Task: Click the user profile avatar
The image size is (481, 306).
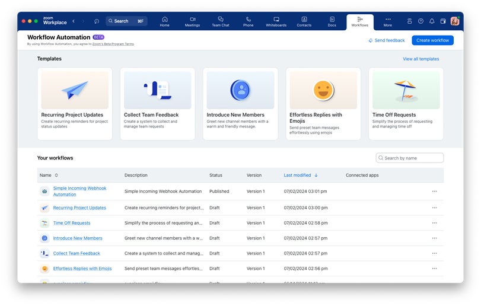Action: (455, 21)
